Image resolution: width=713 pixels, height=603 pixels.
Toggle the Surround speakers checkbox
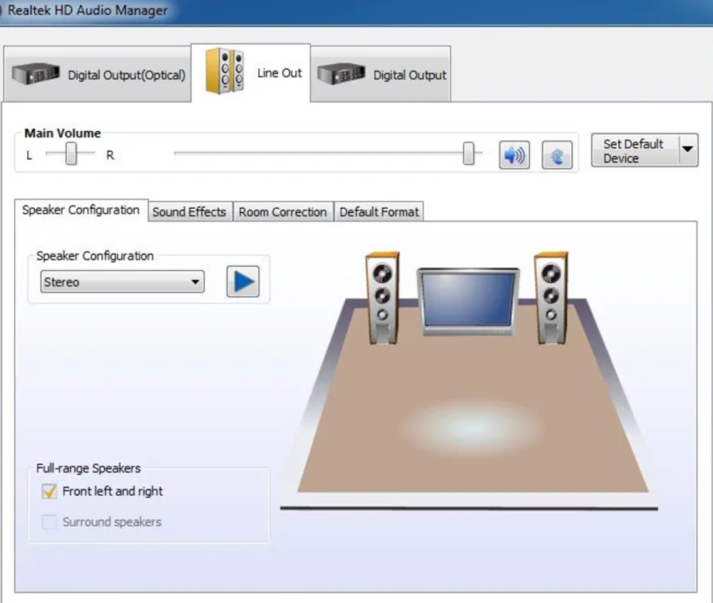point(49,522)
